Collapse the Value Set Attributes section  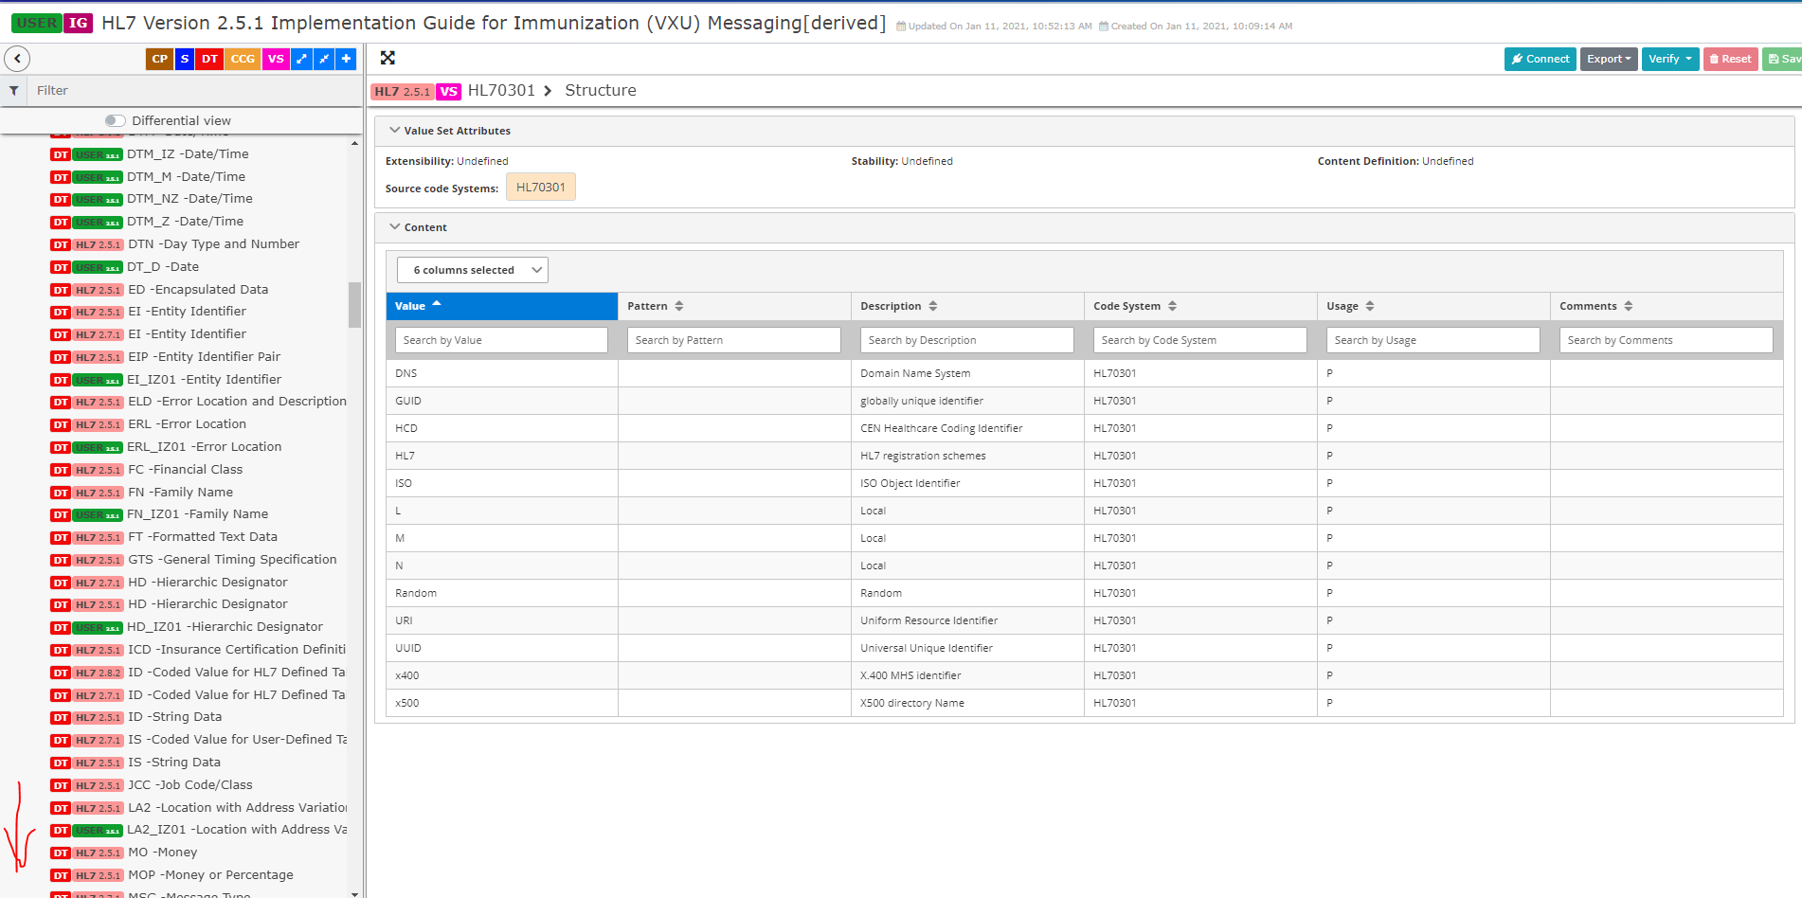pos(396,130)
